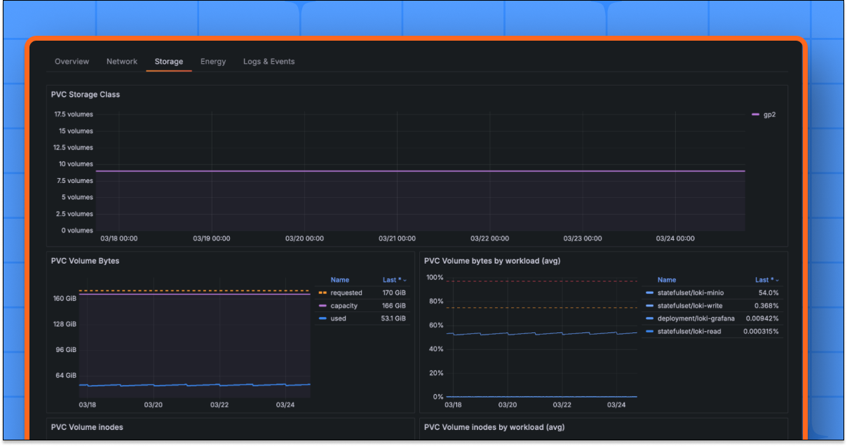Click the dashed orange icon beside requested
Image resolution: width=847 pixels, height=446 pixels.
pyautogui.click(x=323, y=292)
